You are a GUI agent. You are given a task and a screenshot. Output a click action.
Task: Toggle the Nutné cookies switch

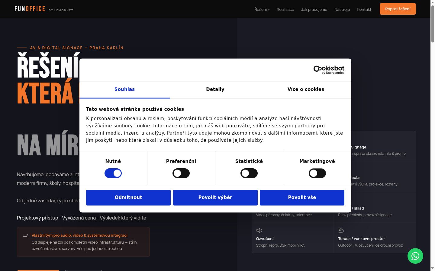(113, 173)
